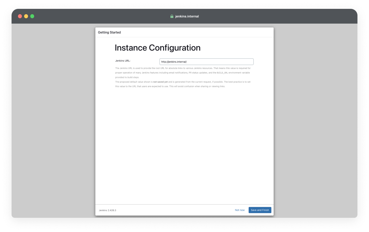Click the best practice advisory paragraph

183,84
